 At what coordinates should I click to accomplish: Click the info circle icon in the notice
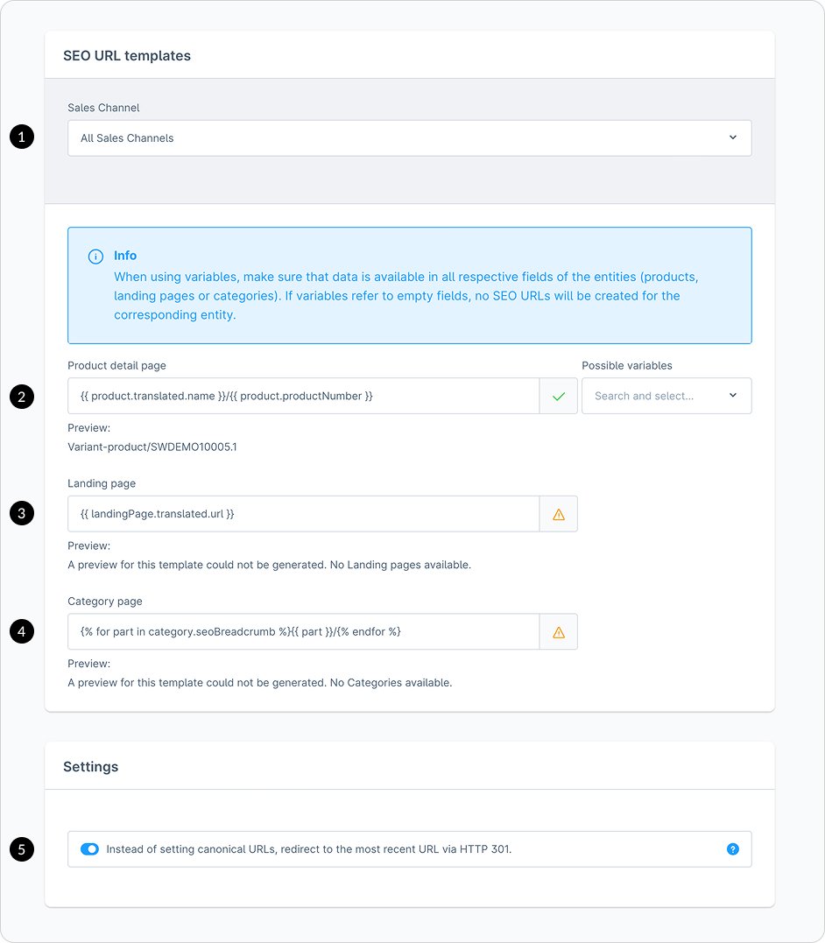[x=95, y=257]
